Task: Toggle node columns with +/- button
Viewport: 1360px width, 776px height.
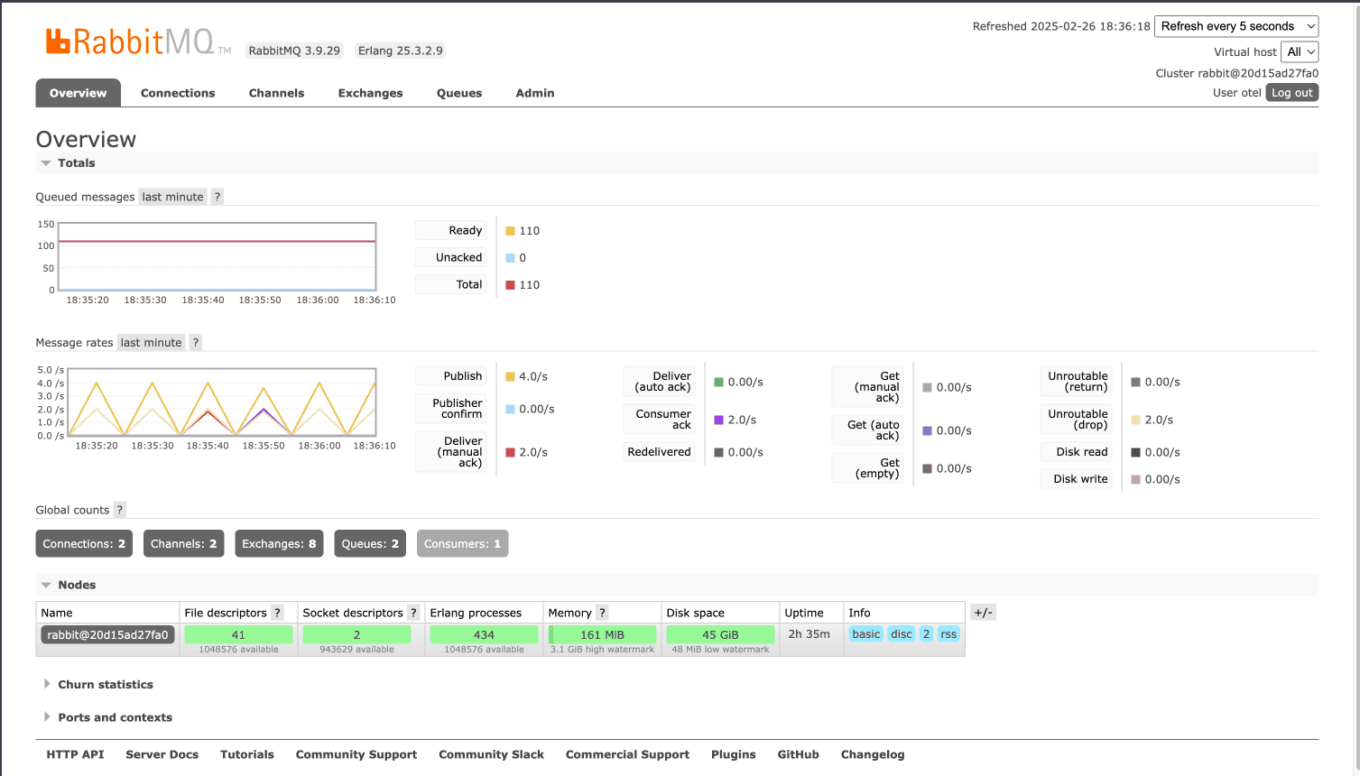Action: [983, 613]
